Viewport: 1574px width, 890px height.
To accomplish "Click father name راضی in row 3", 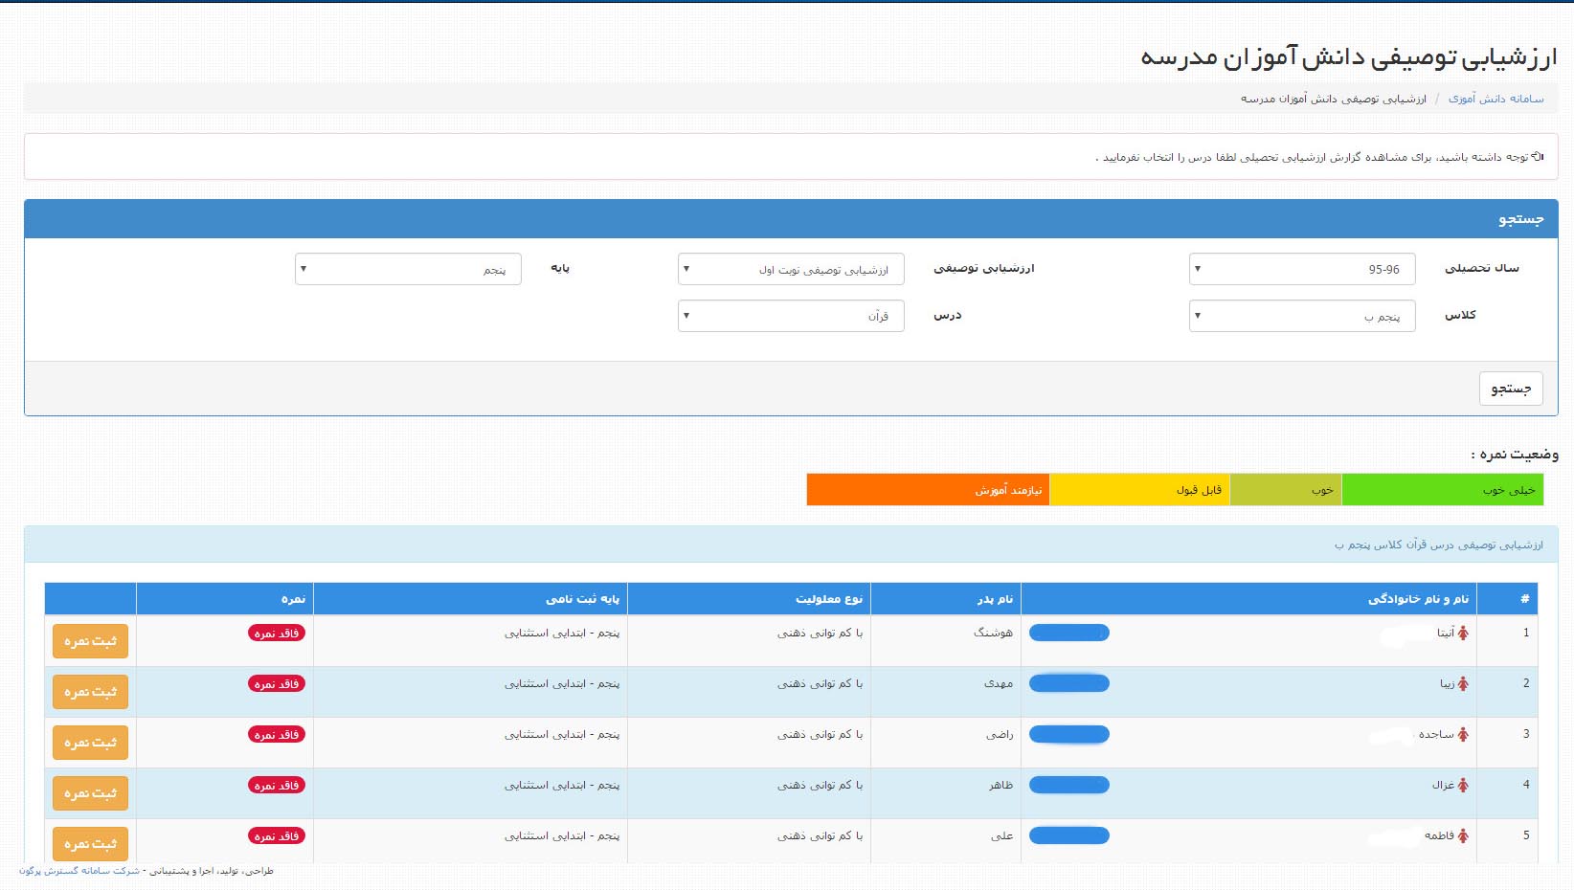I will (1000, 734).
